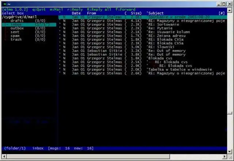Click the 'select box' label
This screenshot has width=234, height=161.
[x=13, y=13]
